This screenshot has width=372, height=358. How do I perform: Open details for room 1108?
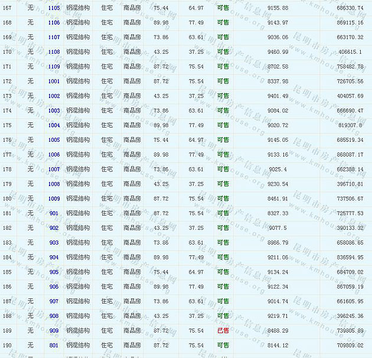tap(54, 52)
